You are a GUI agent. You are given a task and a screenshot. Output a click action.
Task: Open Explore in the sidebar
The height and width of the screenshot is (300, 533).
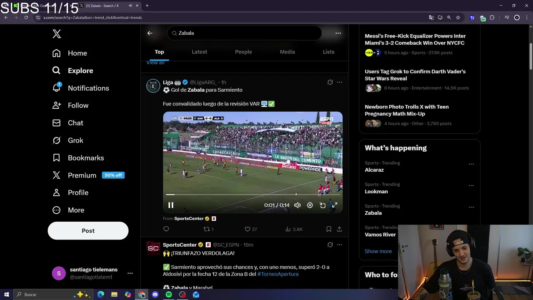[x=72, y=71]
